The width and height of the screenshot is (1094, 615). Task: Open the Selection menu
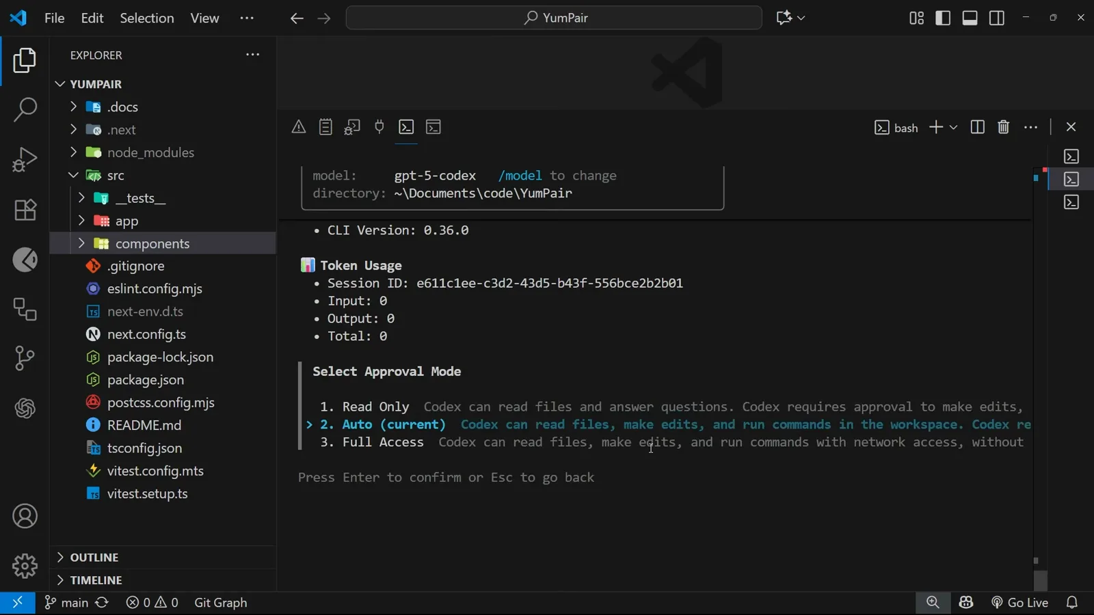(x=147, y=18)
